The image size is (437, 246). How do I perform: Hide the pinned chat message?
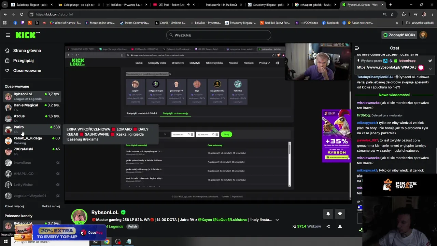point(430,61)
